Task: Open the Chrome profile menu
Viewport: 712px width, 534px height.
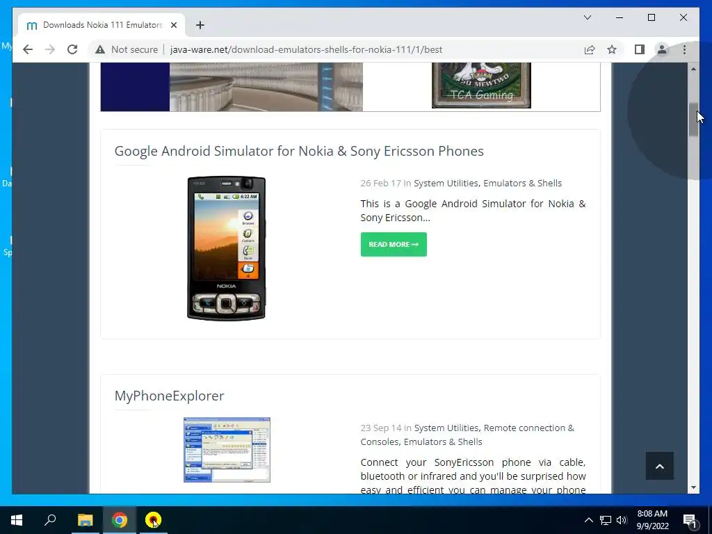Action: [662, 49]
